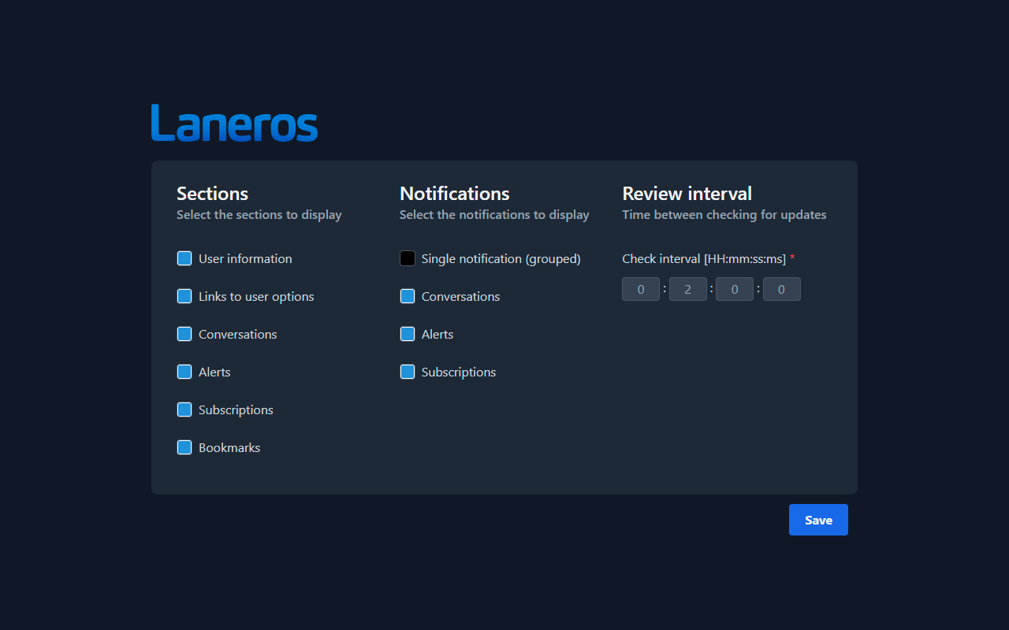Uncheck Alerts in the Sections column

(184, 372)
